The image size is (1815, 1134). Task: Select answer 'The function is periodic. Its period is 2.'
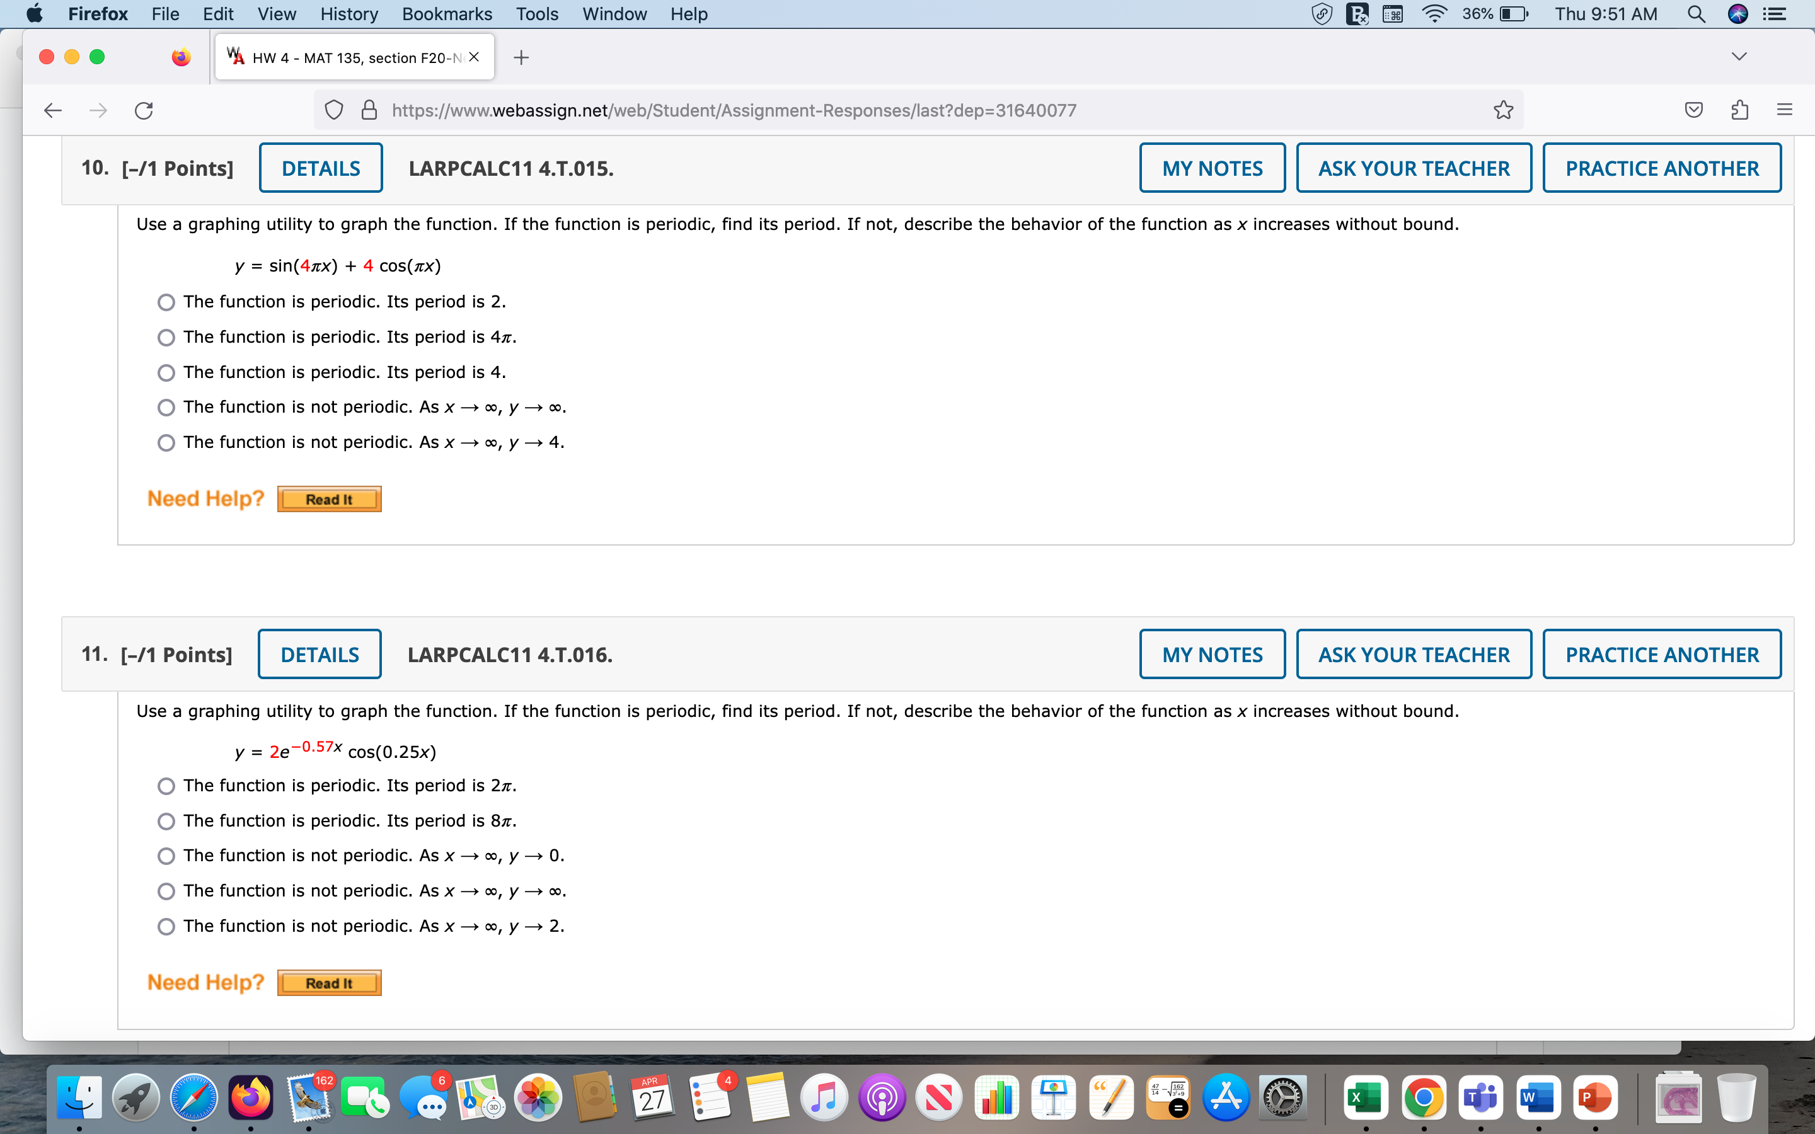point(166,302)
